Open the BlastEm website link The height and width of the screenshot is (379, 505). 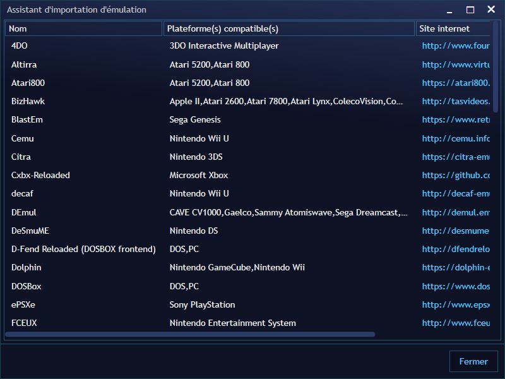tap(456, 119)
